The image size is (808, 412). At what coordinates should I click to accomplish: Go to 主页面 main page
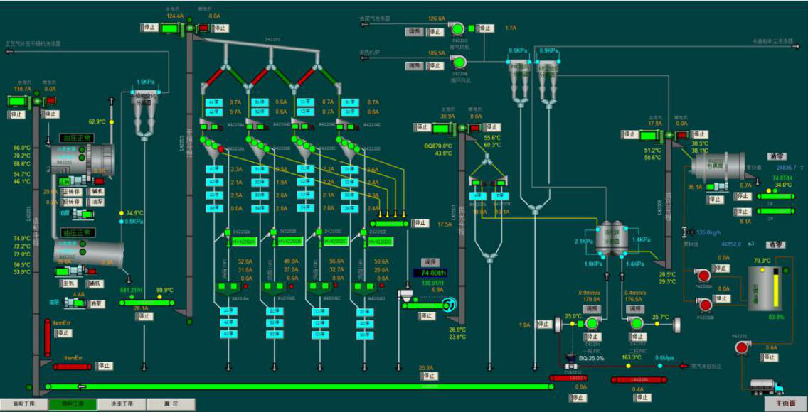point(785,403)
